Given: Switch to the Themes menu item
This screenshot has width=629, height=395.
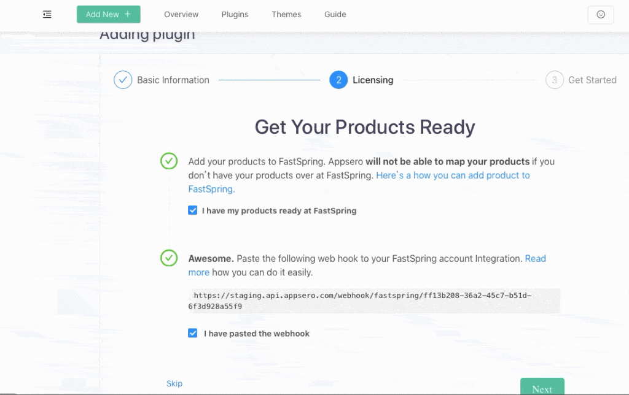Looking at the screenshot, I should click(x=286, y=15).
